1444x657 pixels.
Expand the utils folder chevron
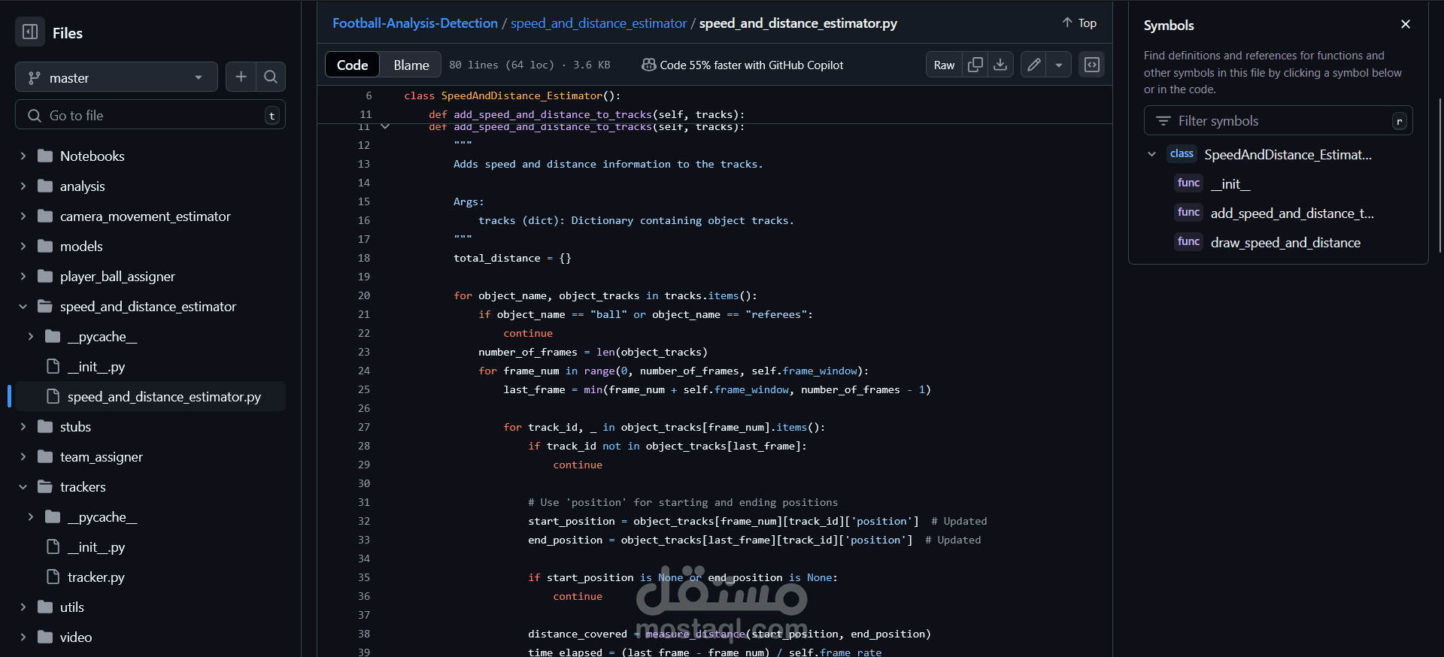coord(23,607)
